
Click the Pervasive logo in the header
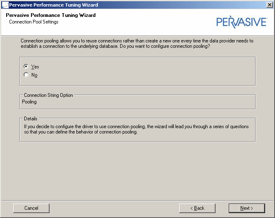pyautogui.click(x=242, y=22)
